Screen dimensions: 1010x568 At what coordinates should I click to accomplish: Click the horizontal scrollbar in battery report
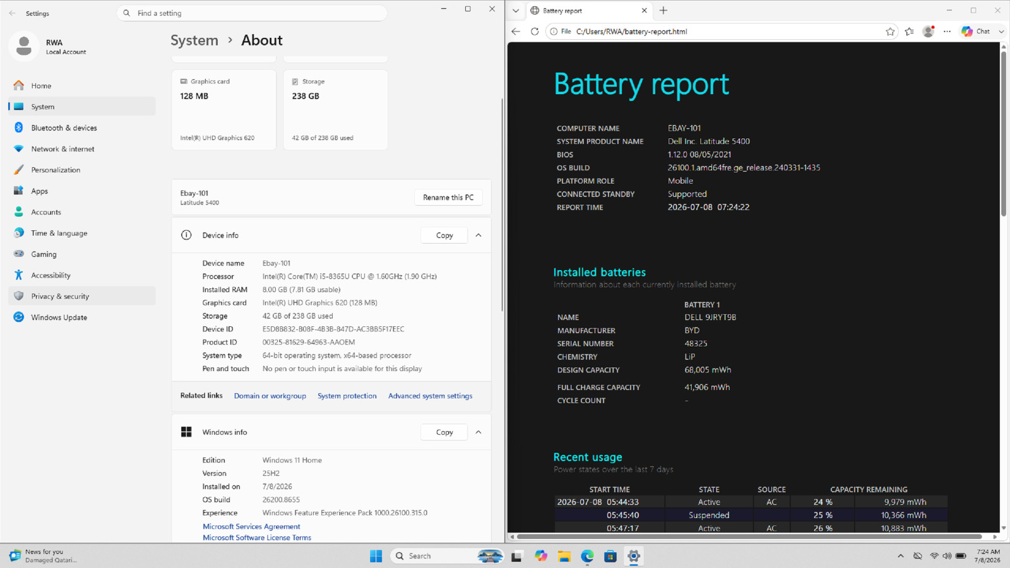click(749, 537)
